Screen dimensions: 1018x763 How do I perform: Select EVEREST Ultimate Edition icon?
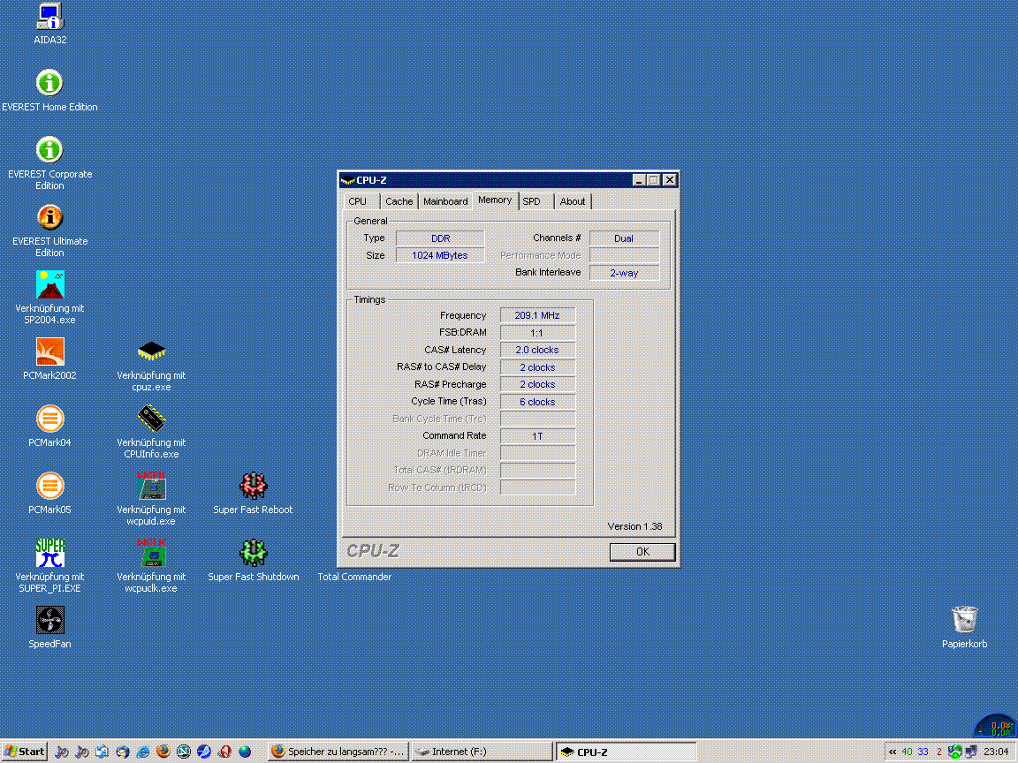tap(50, 230)
